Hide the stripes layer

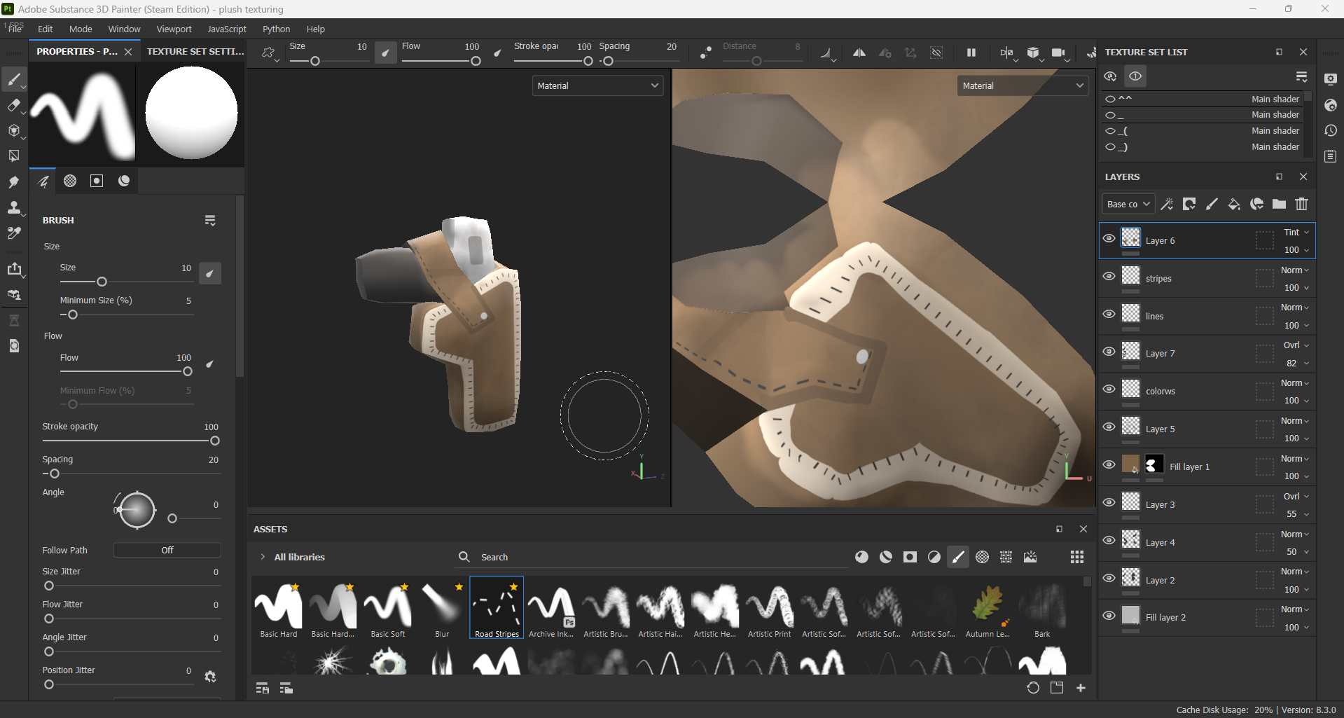pos(1109,276)
